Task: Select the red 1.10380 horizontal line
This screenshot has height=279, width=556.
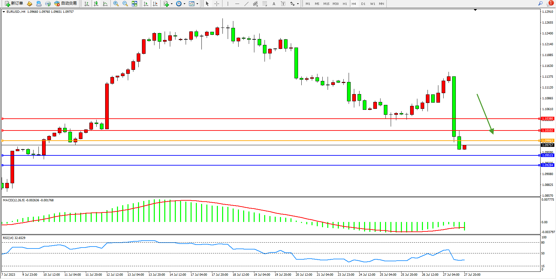Action: click(263, 119)
